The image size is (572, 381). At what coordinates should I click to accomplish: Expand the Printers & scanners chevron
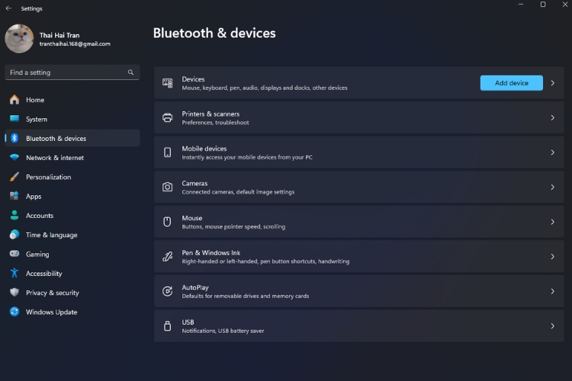pyautogui.click(x=552, y=118)
